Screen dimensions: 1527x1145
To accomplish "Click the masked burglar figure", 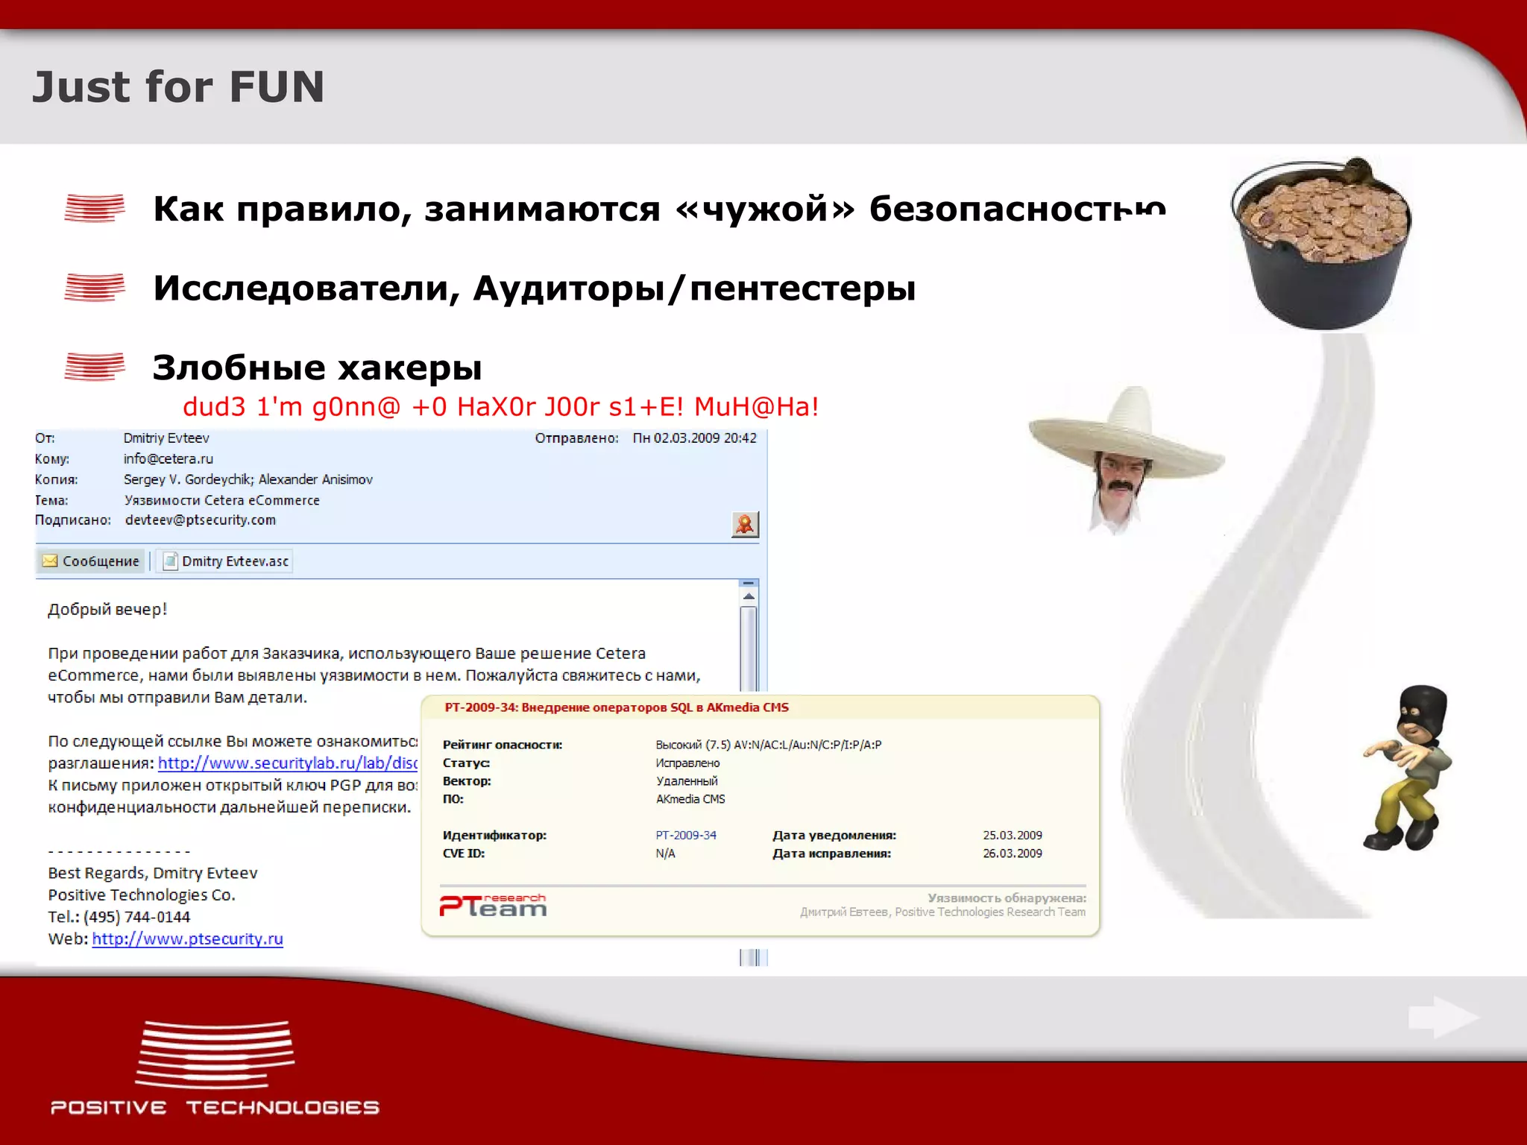I will coord(1408,768).
